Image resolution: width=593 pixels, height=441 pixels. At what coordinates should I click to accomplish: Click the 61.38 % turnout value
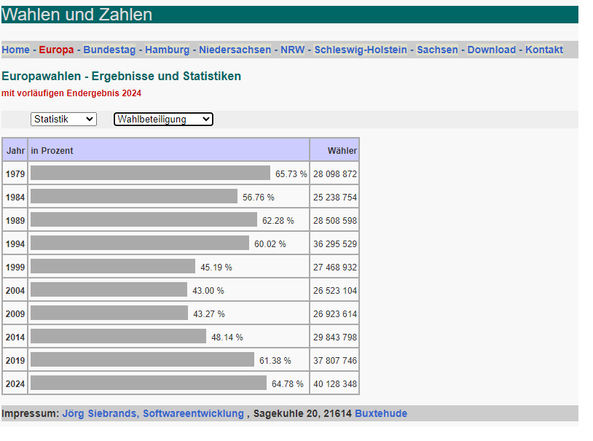[x=275, y=361]
